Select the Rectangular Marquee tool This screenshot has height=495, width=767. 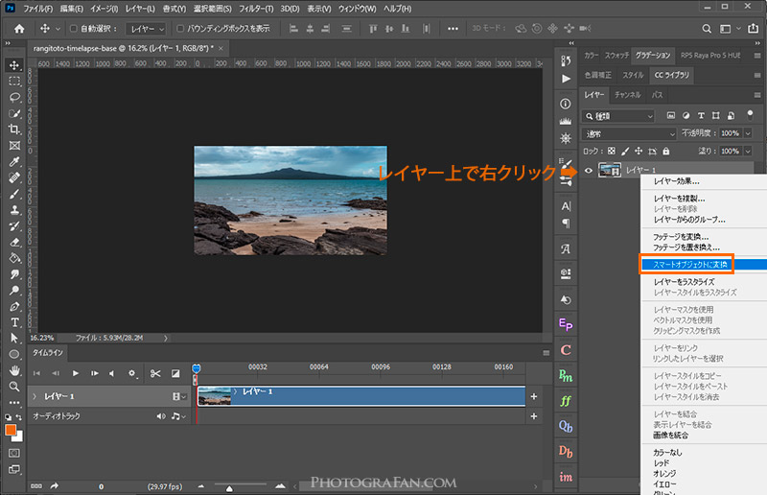14,82
